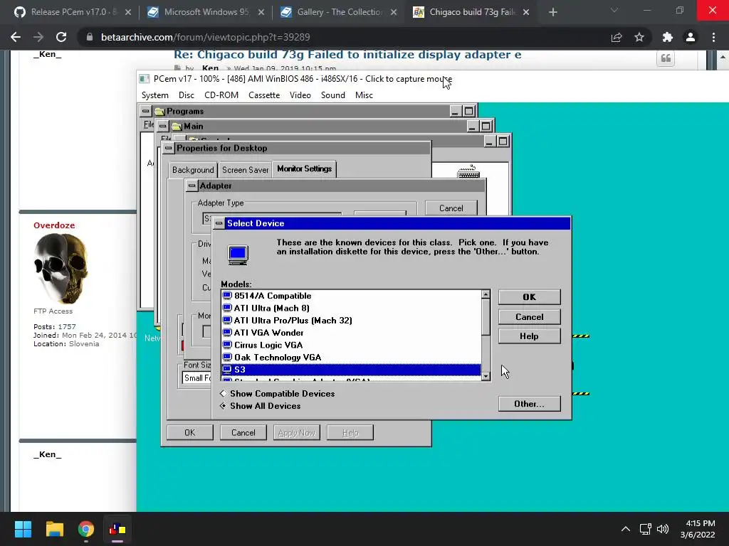Select ATI Ultra (Mach 8) model
Screen dimensions: 729x546
tap(351, 309)
